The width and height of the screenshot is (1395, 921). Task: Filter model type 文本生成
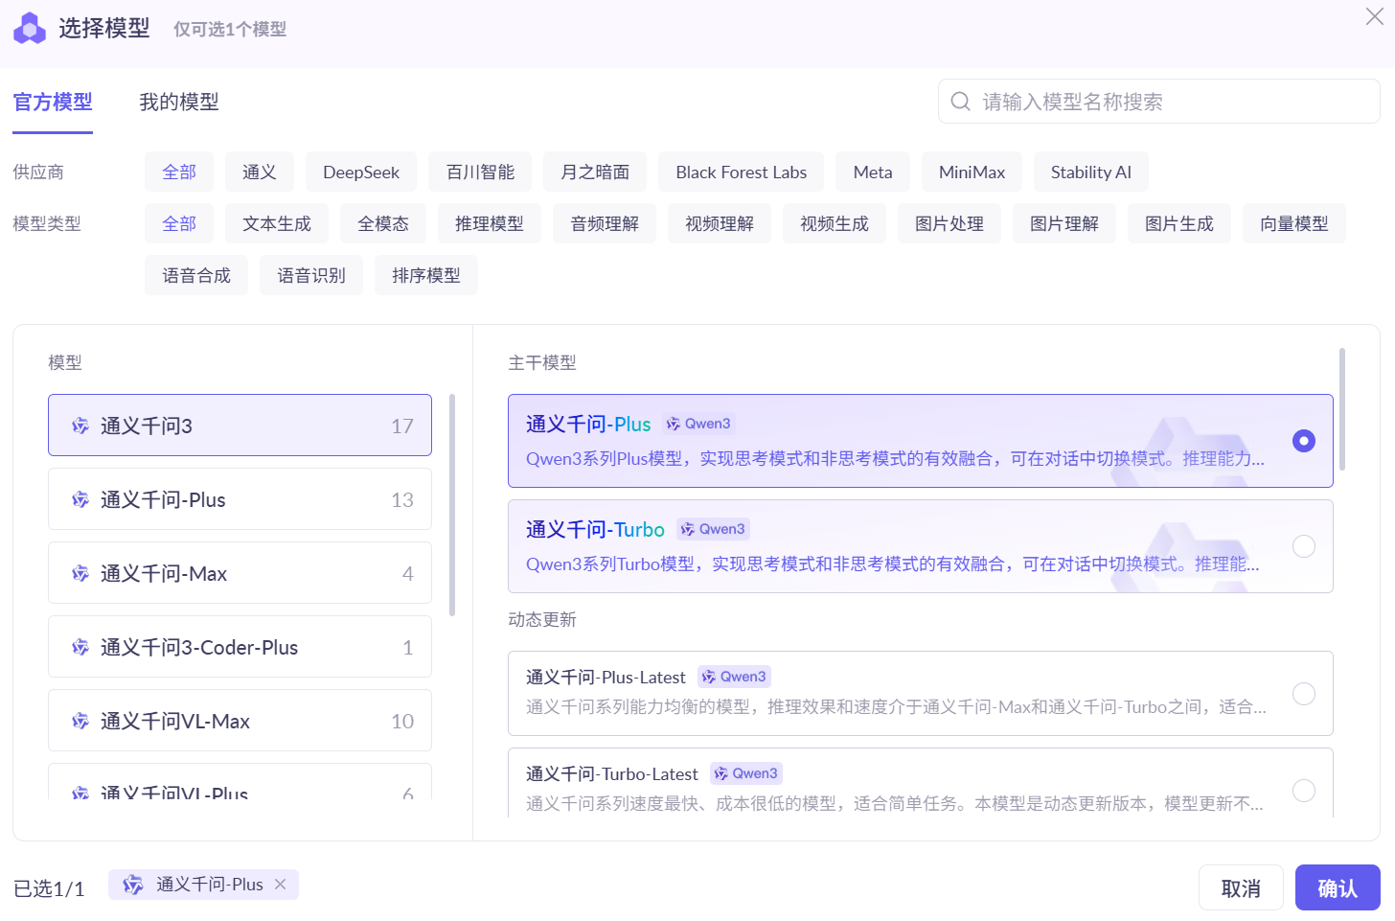pyautogui.click(x=277, y=223)
